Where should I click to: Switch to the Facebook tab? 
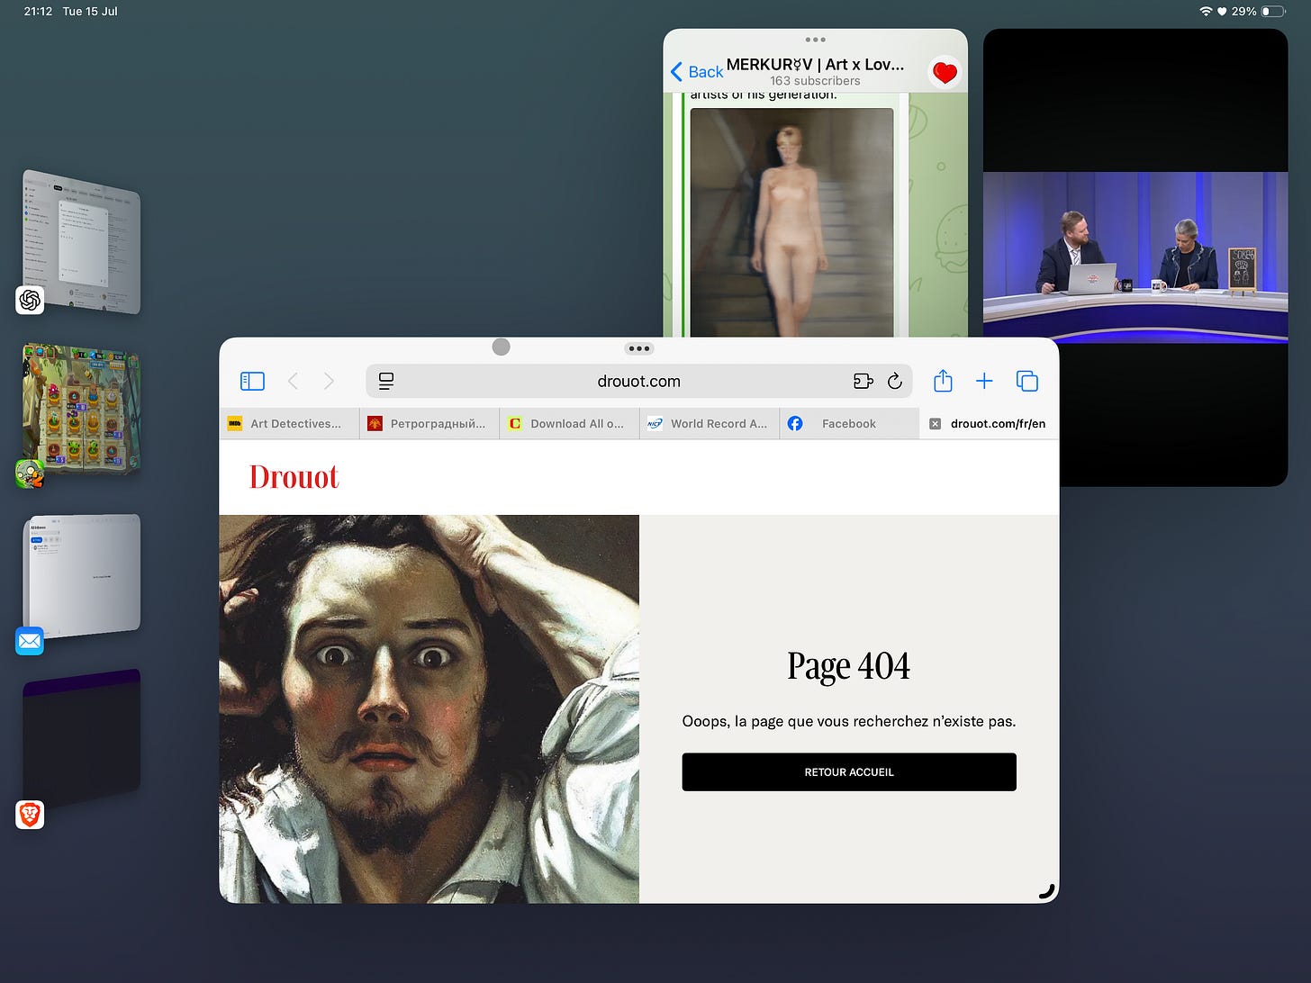pos(849,424)
